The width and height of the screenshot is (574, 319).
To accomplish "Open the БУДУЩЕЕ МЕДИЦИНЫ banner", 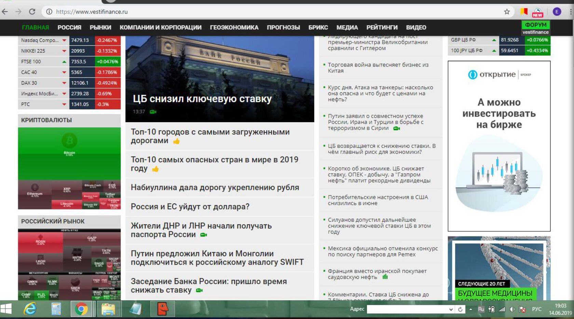I will tap(499, 269).
